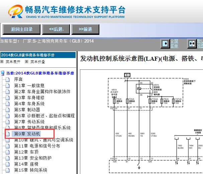Click page icon beside 序言
The height and width of the screenshot is (174, 203).
[x=8, y=79]
